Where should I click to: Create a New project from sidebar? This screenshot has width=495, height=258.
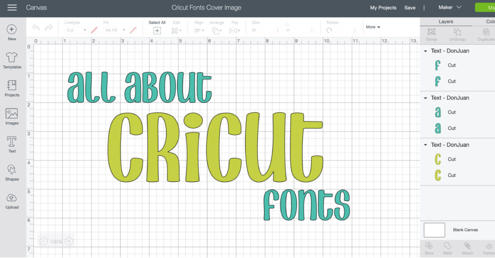click(x=12, y=33)
